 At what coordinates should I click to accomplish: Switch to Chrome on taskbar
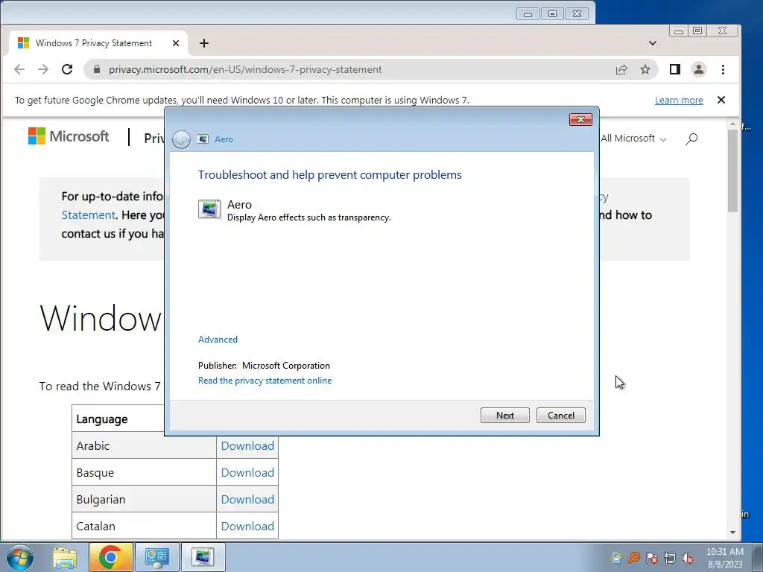pos(111,557)
